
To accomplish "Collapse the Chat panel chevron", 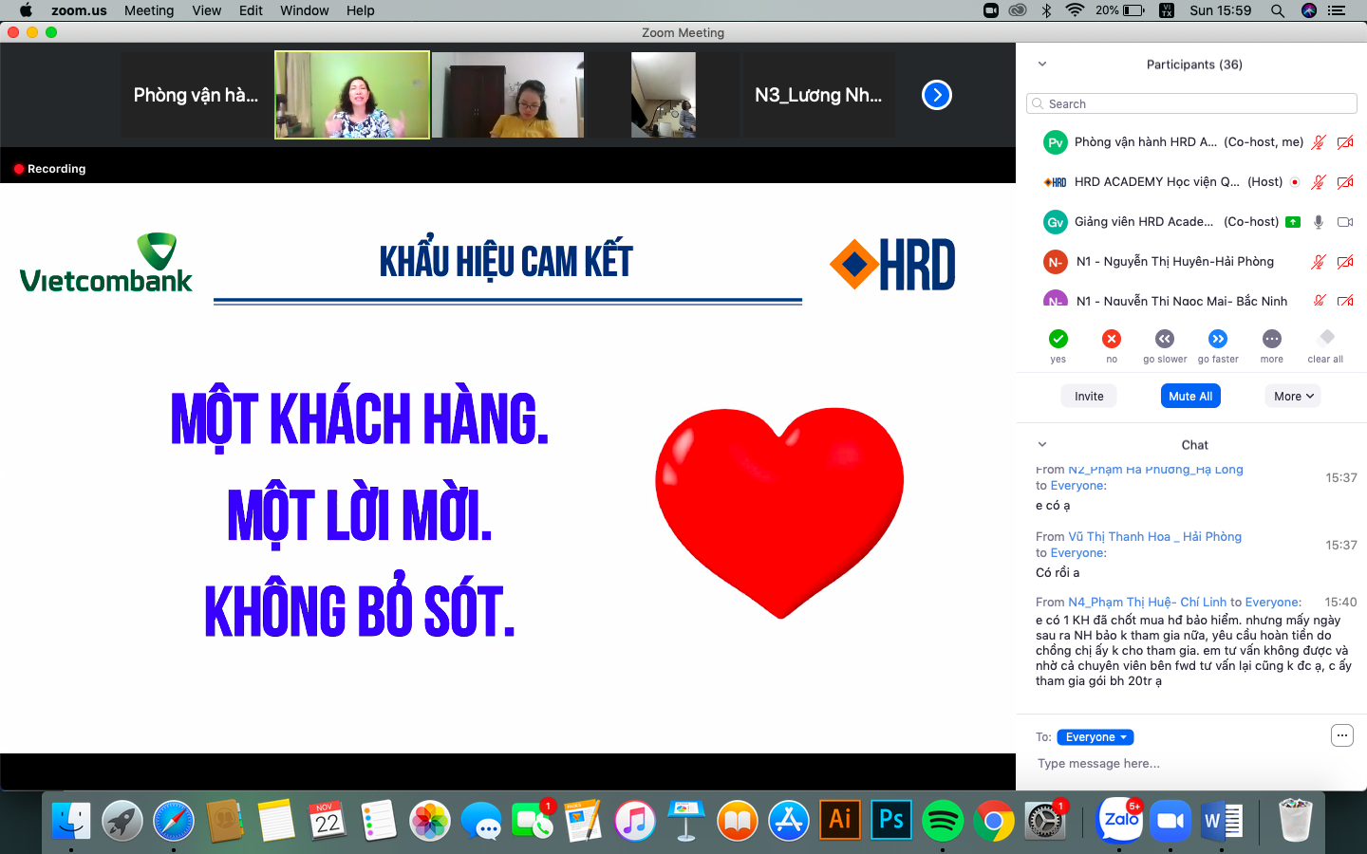I will [x=1041, y=444].
